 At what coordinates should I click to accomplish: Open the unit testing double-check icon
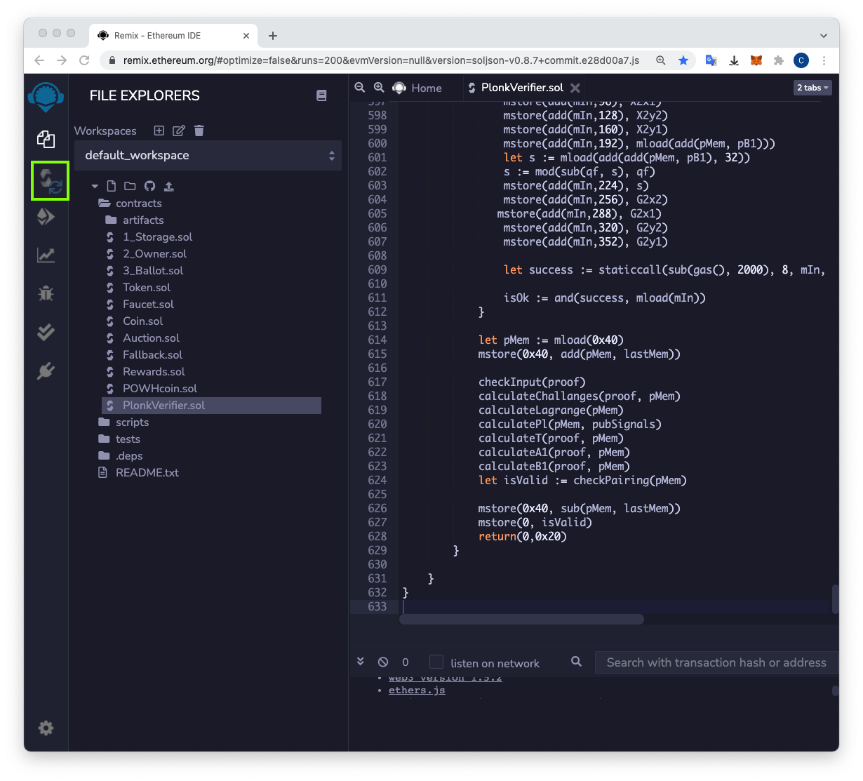point(46,332)
